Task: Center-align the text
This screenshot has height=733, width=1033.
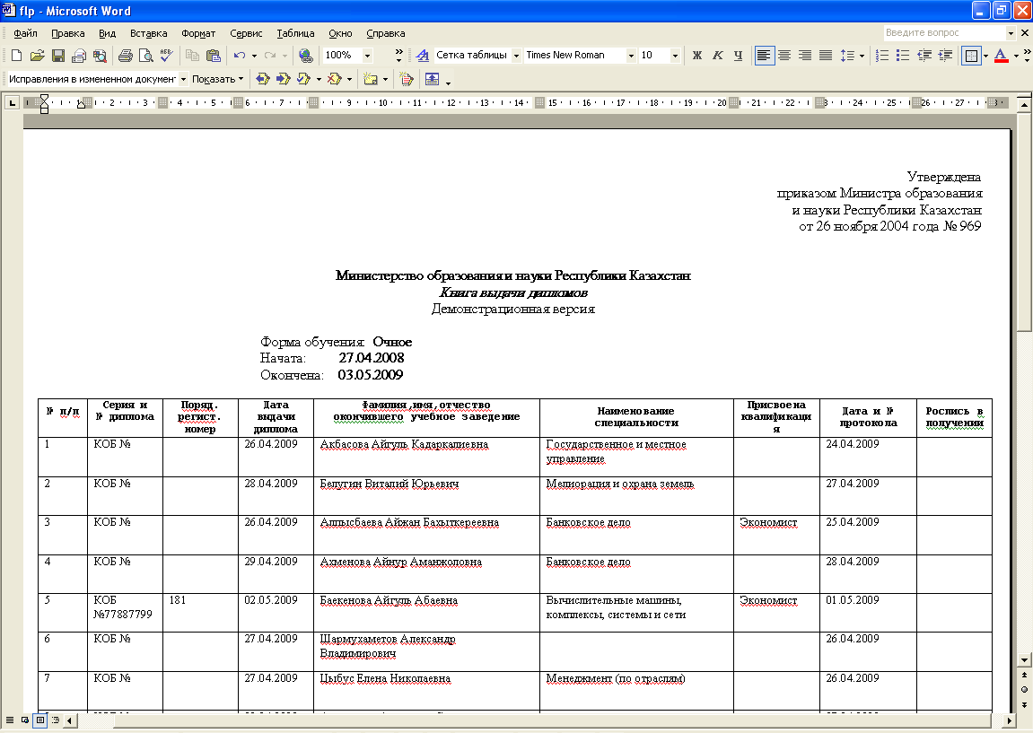Action: [x=784, y=56]
